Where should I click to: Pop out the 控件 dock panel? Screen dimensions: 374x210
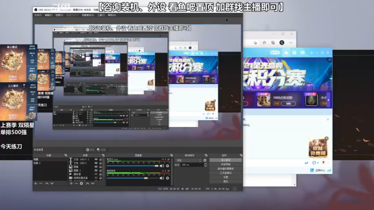pyautogui.click(x=241, y=155)
